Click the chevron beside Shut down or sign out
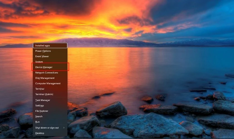Screen dimensions: 234x139 click(x=64, y=128)
